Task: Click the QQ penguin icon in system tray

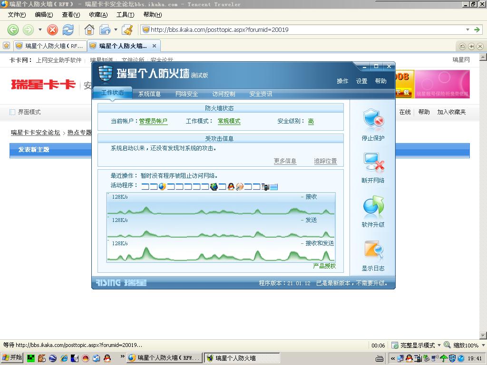Action: click(x=409, y=358)
